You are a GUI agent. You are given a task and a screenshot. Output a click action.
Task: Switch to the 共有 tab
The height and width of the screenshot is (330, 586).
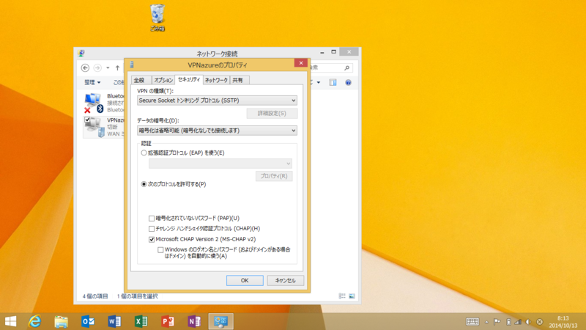pyautogui.click(x=240, y=80)
